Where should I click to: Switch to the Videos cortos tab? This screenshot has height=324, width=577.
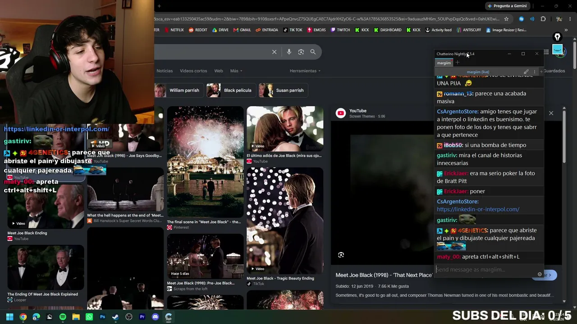tap(193, 71)
